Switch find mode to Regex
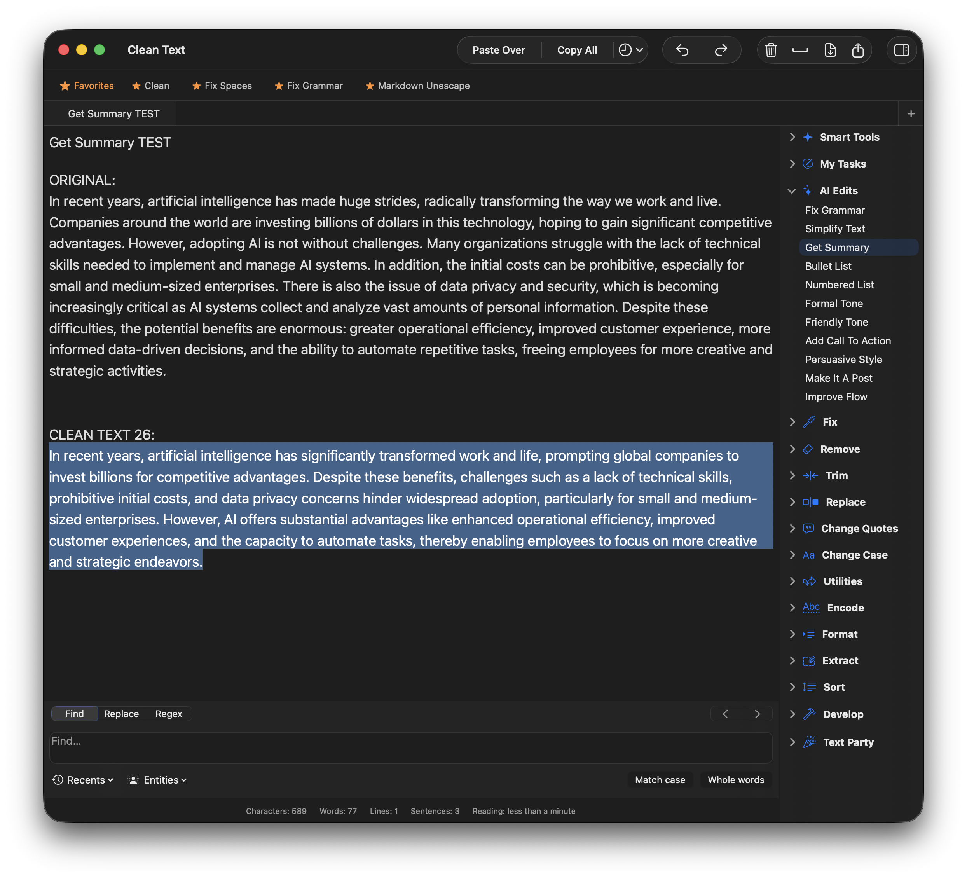967x880 pixels. click(168, 714)
